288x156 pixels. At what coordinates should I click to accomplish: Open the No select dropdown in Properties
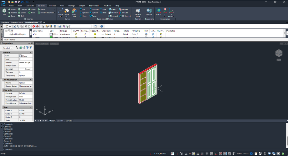pos(7,48)
